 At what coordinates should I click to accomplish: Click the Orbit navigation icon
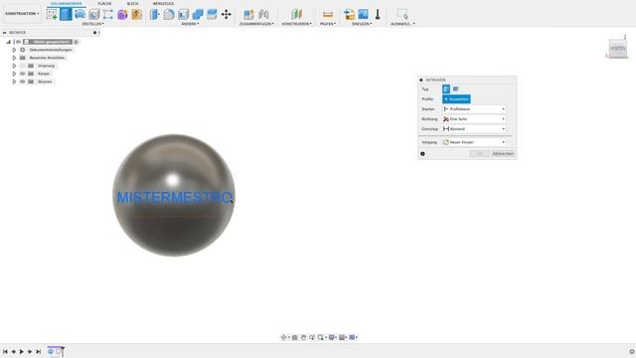[283, 337]
